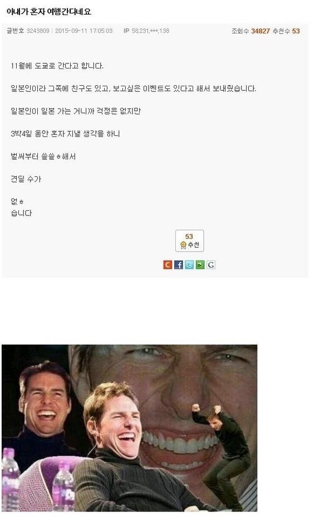Click the gold medal recommend icon
Image resolution: width=334 pixels, height=522 pixels.
coord(183,245)
